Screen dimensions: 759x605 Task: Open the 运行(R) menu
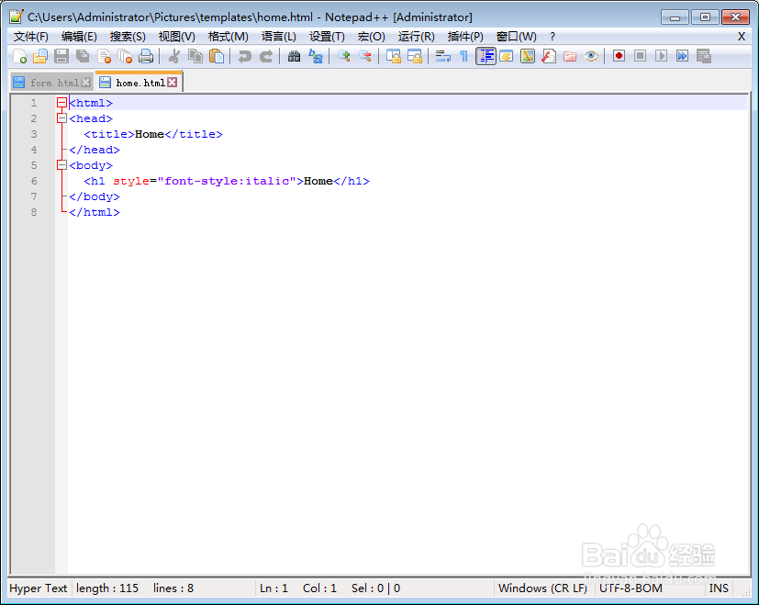tap(417, 37)
